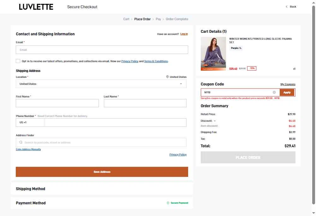The width and height of the screenshot is (316, 216).
Task: Open the US +1 country code selector
Action: [30, 122]
